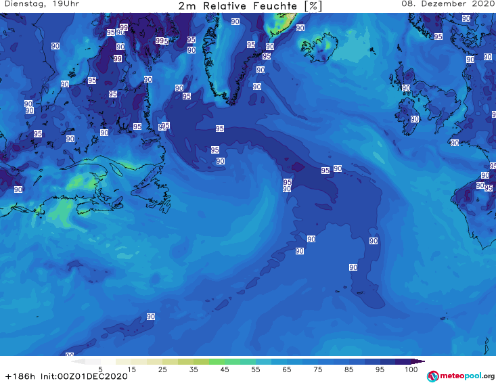Screen dimensions: 496x383
Task: Click the colorbar value '65'
Action: click(x=287, y=369)
